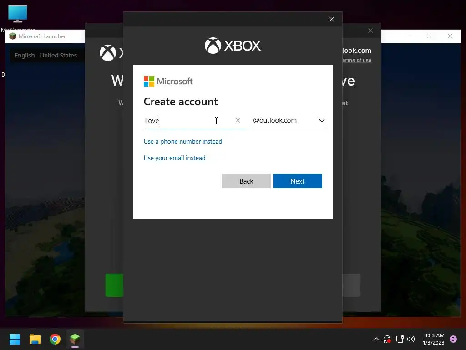Close the Minecraft Launcher window
The width and height of the screenshot is (466, 350).
tap(450, 36)
